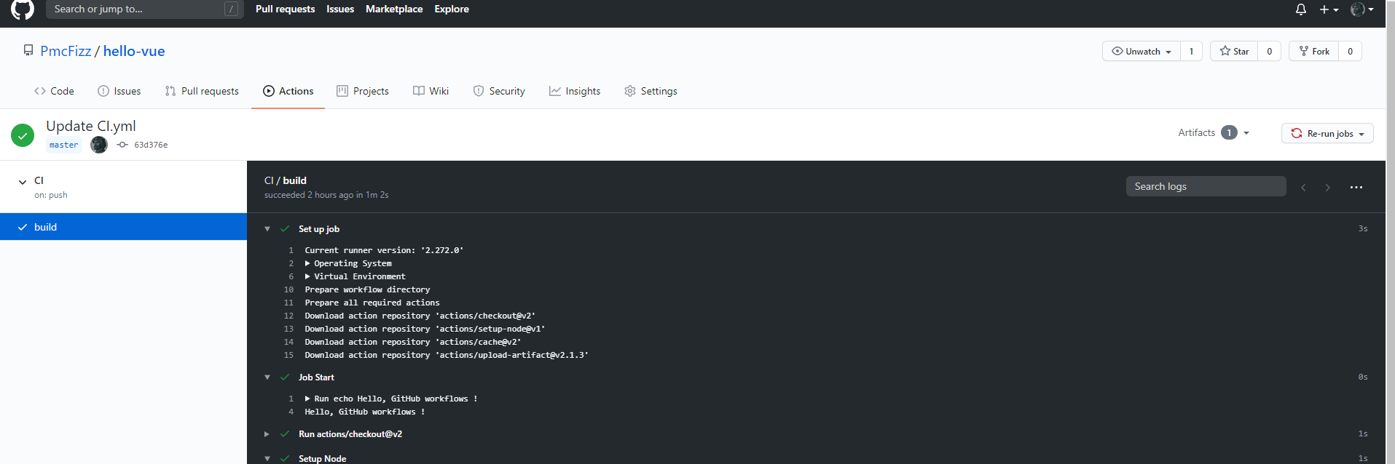The height and width of the screenshot is (464, 1395).
Task: Focus the Search logs field
Action: tap(1206, 186)
